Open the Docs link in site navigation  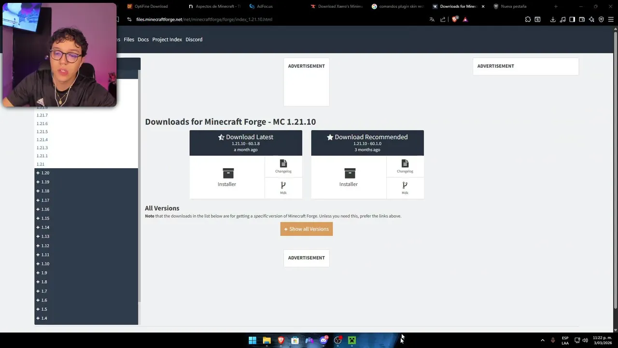pyautogui.click(x=143, y=40)
